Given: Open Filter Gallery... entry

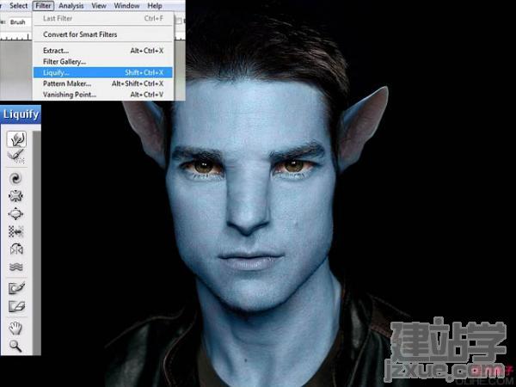Looking at the screenshot, I should click(x=103, y=62).
